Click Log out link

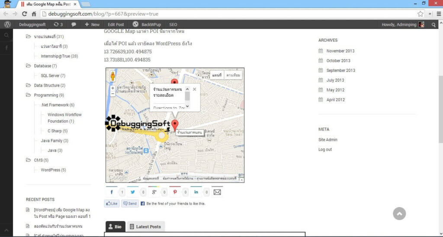[325, 150]
